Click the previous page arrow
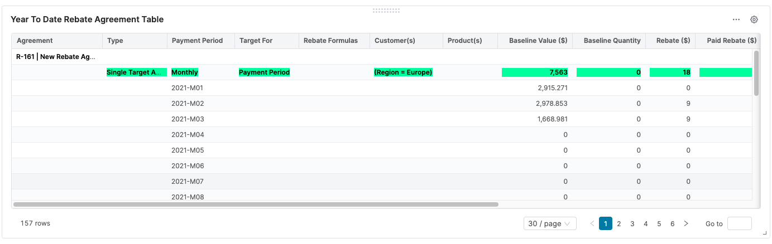This screenshot has width=772, height=244. (592, 223)
